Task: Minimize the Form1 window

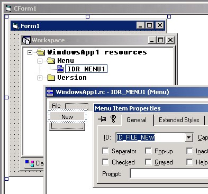Action: pyautogui.click(x=140, y=25)
